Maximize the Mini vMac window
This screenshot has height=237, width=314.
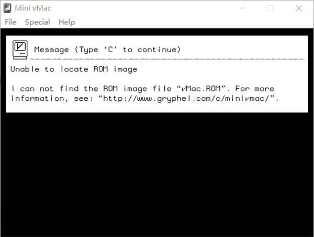coord(270,8)
